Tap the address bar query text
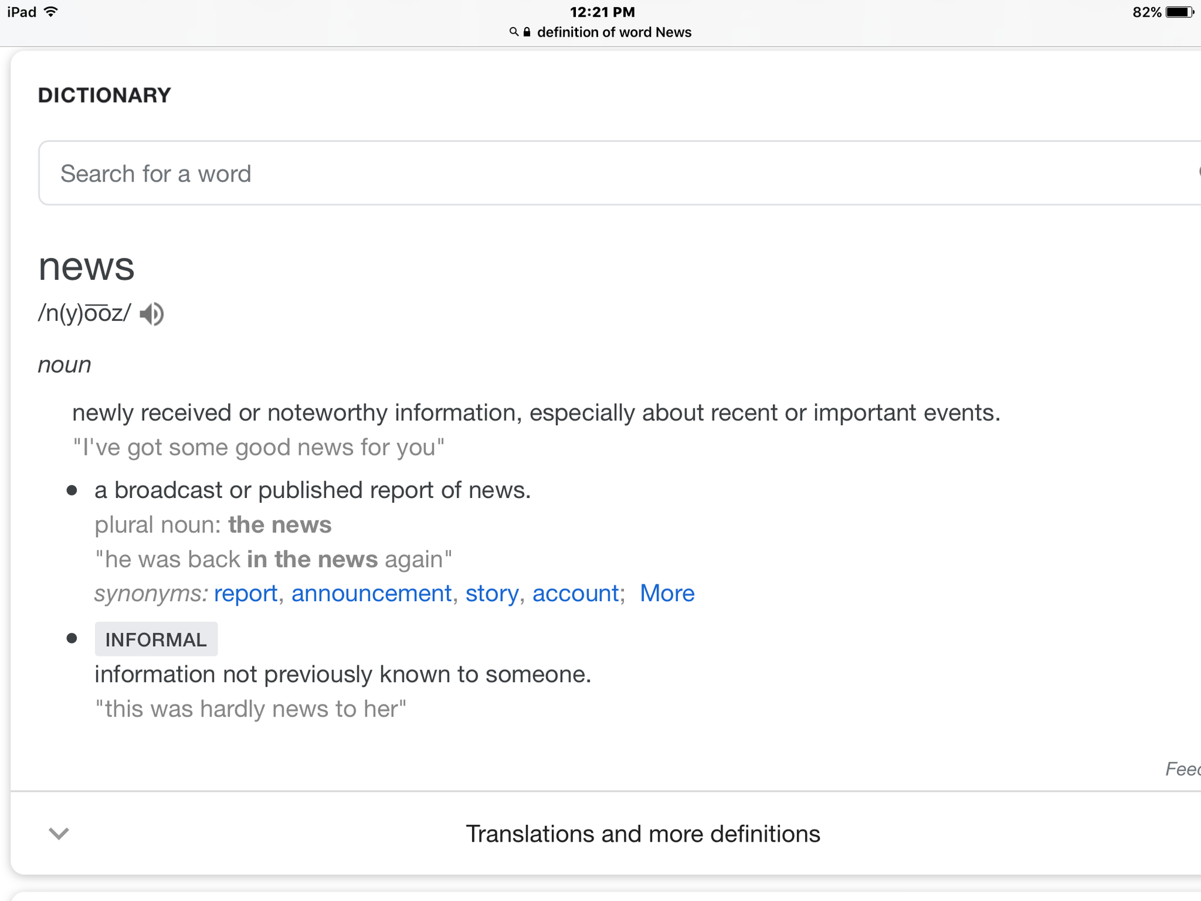The image size is (1201, 901). [x=614, y=32]
